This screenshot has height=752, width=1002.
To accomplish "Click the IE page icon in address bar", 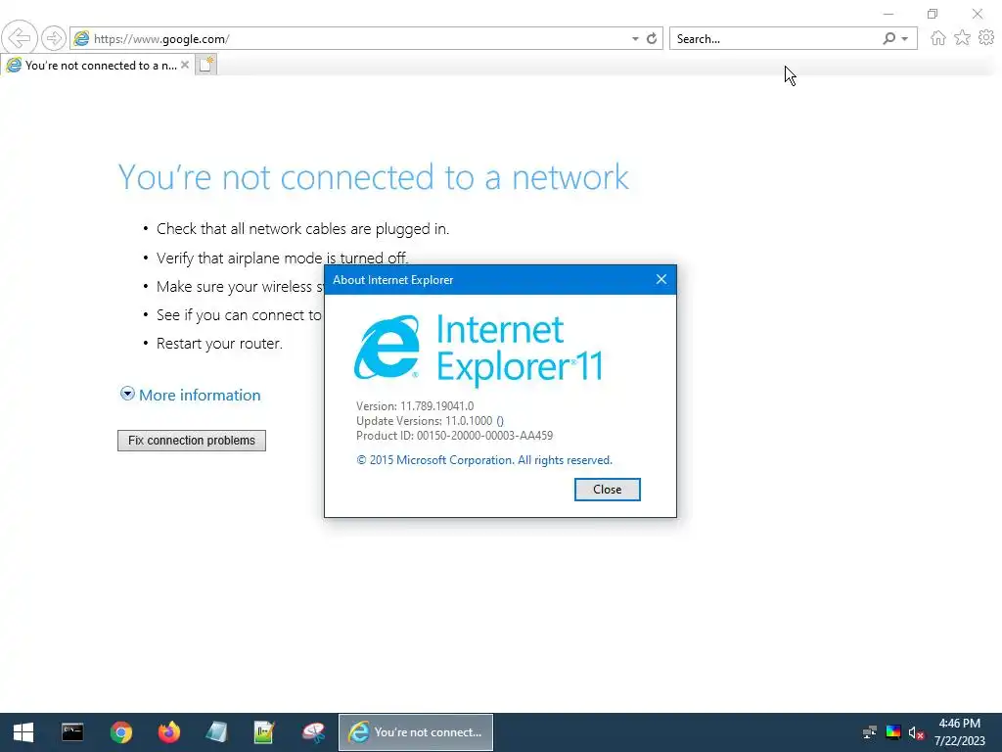I will pyautogui.click(x=81, y=38).
